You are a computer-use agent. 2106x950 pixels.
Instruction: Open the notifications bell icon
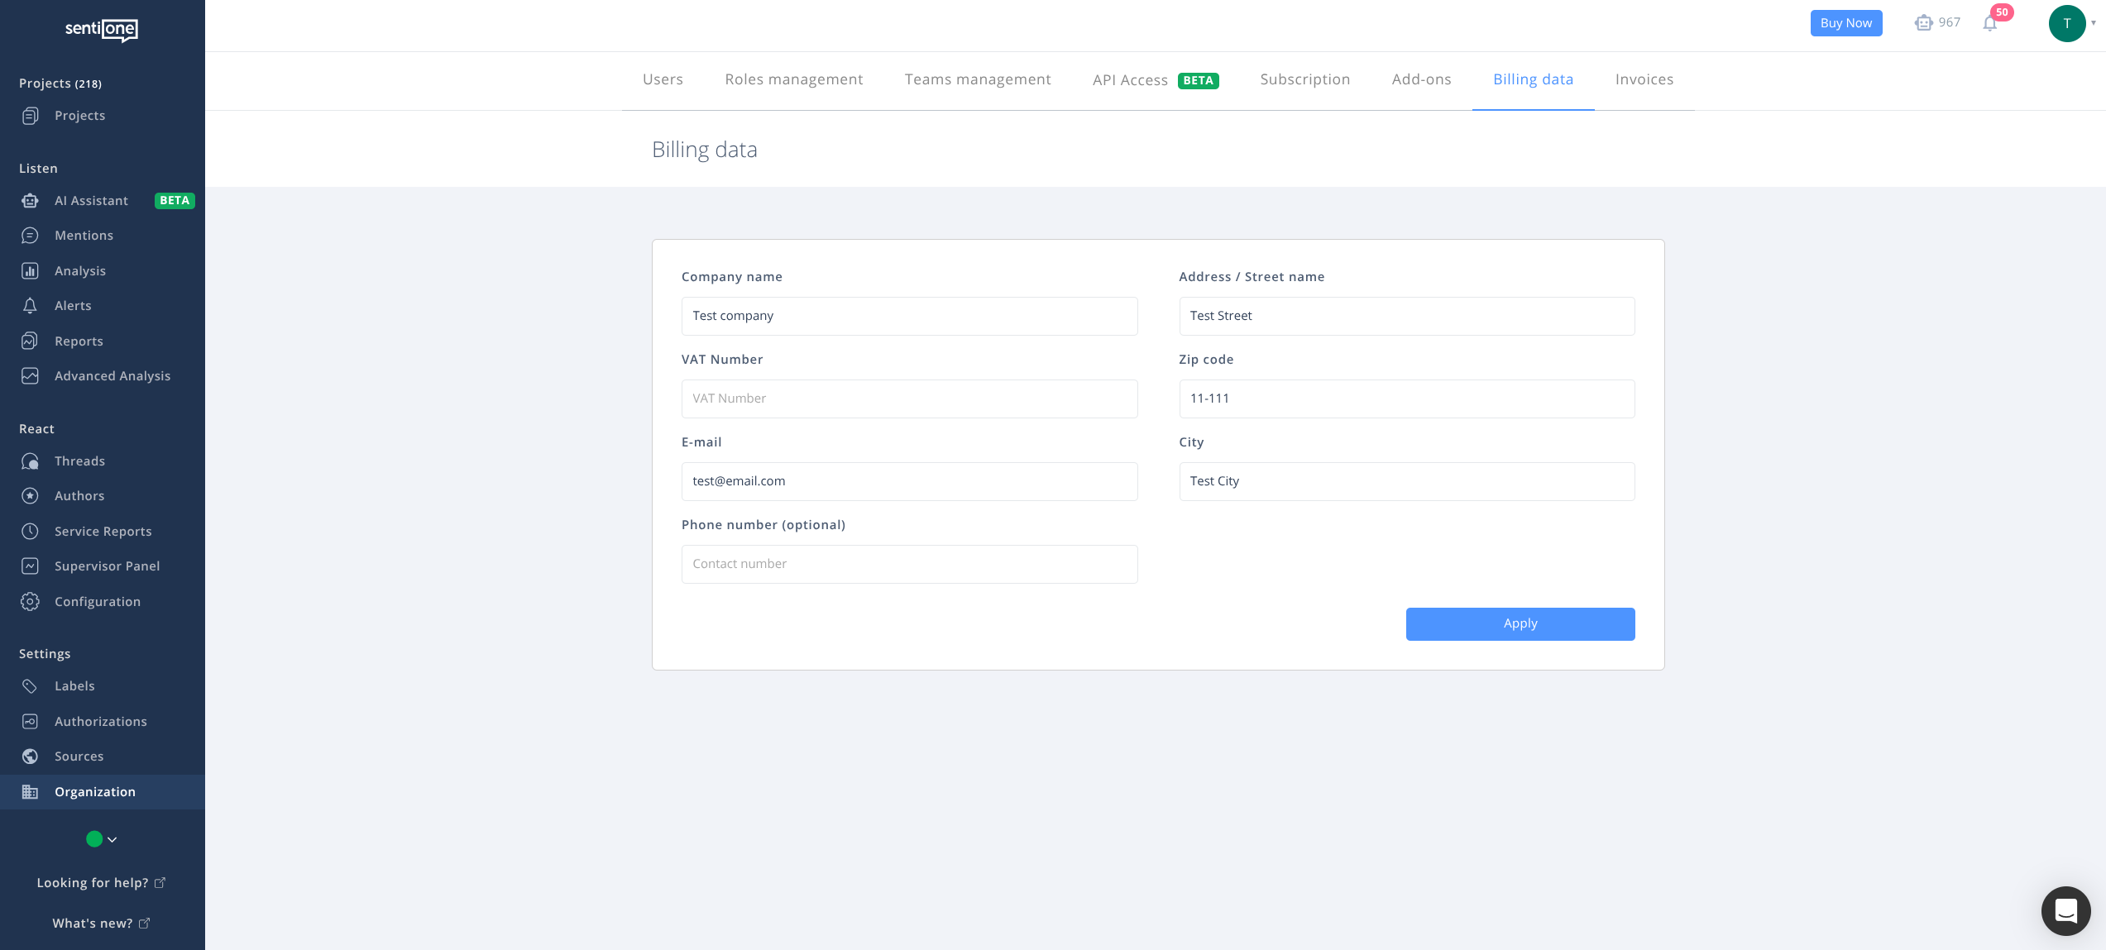point(1989,24)
